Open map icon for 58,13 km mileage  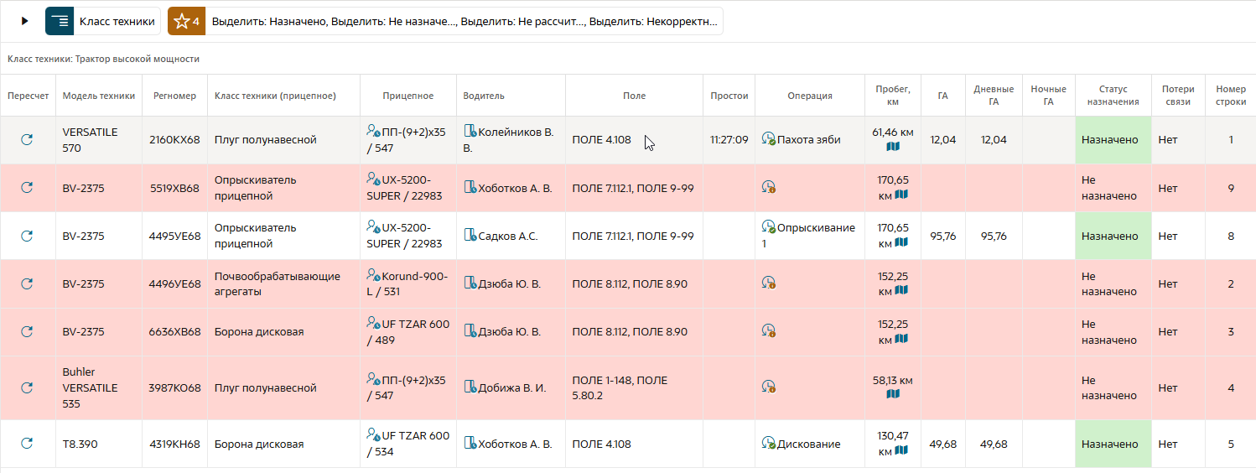(x=893, y=395)
